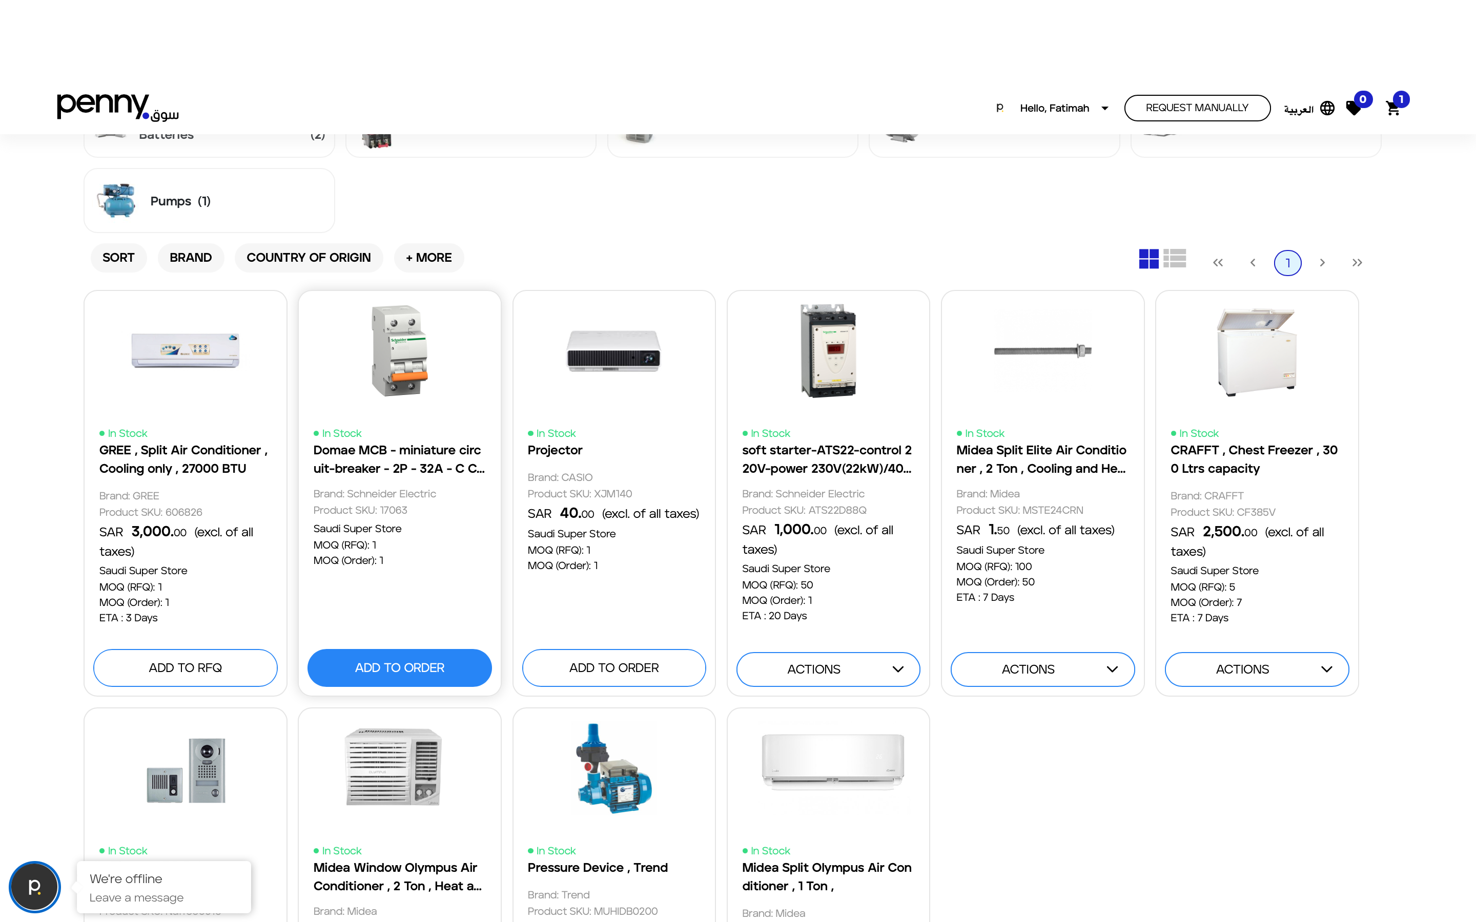Open the SORT filter dropdown
The image size is (1476, 922).
click(x=118, y=257)
